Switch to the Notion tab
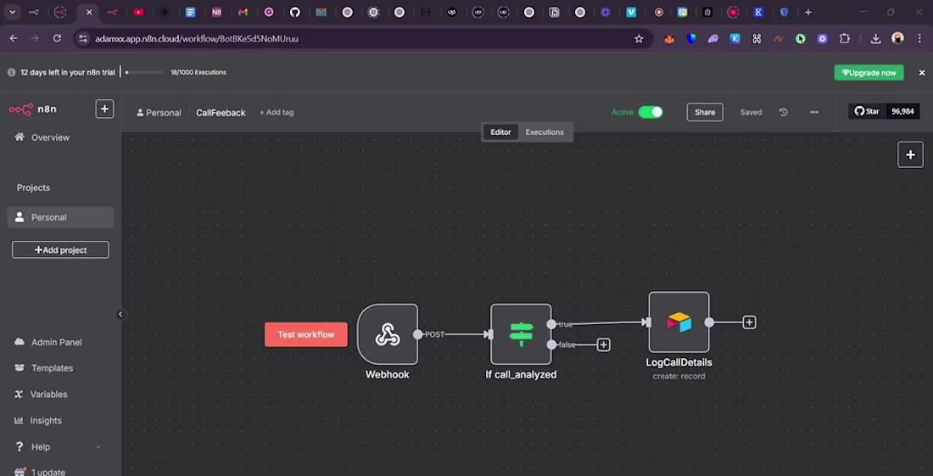Screen dimensions: 933x476 [x=554, y=12]
